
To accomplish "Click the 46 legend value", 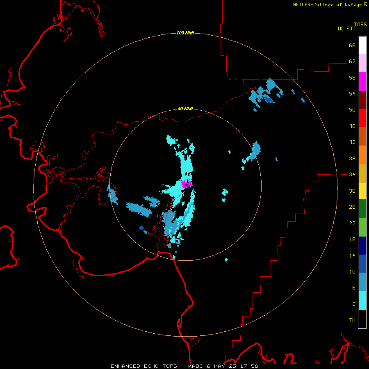I will coord(352,126).
